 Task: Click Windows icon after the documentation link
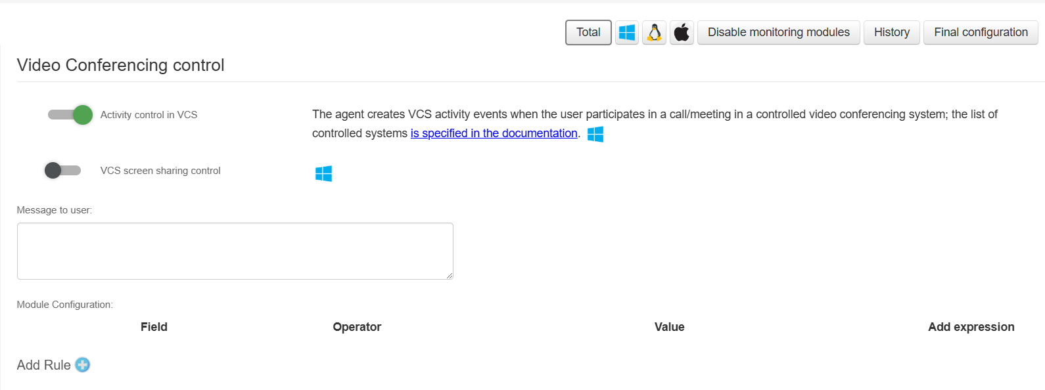click(595, 134)
